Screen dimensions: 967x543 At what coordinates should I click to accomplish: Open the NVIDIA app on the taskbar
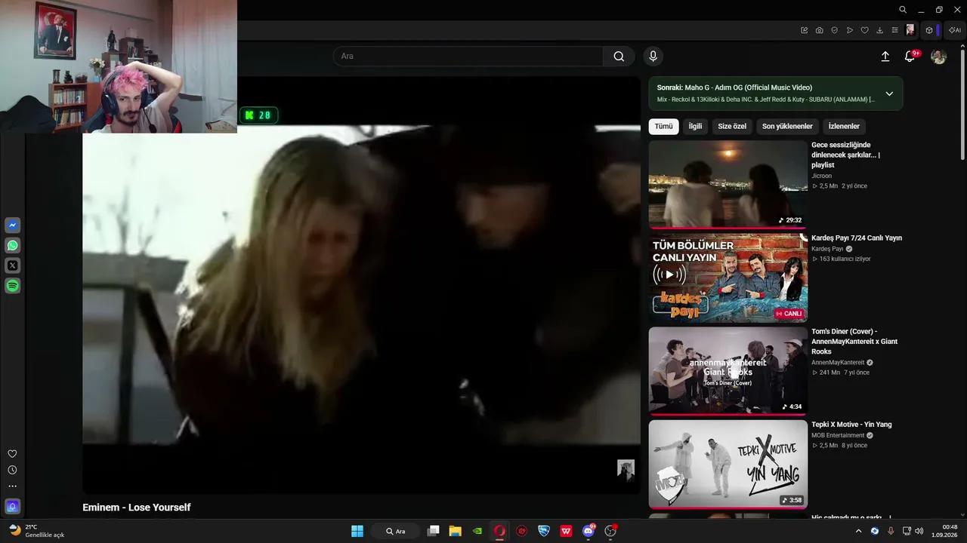click(x=477, y=531)
